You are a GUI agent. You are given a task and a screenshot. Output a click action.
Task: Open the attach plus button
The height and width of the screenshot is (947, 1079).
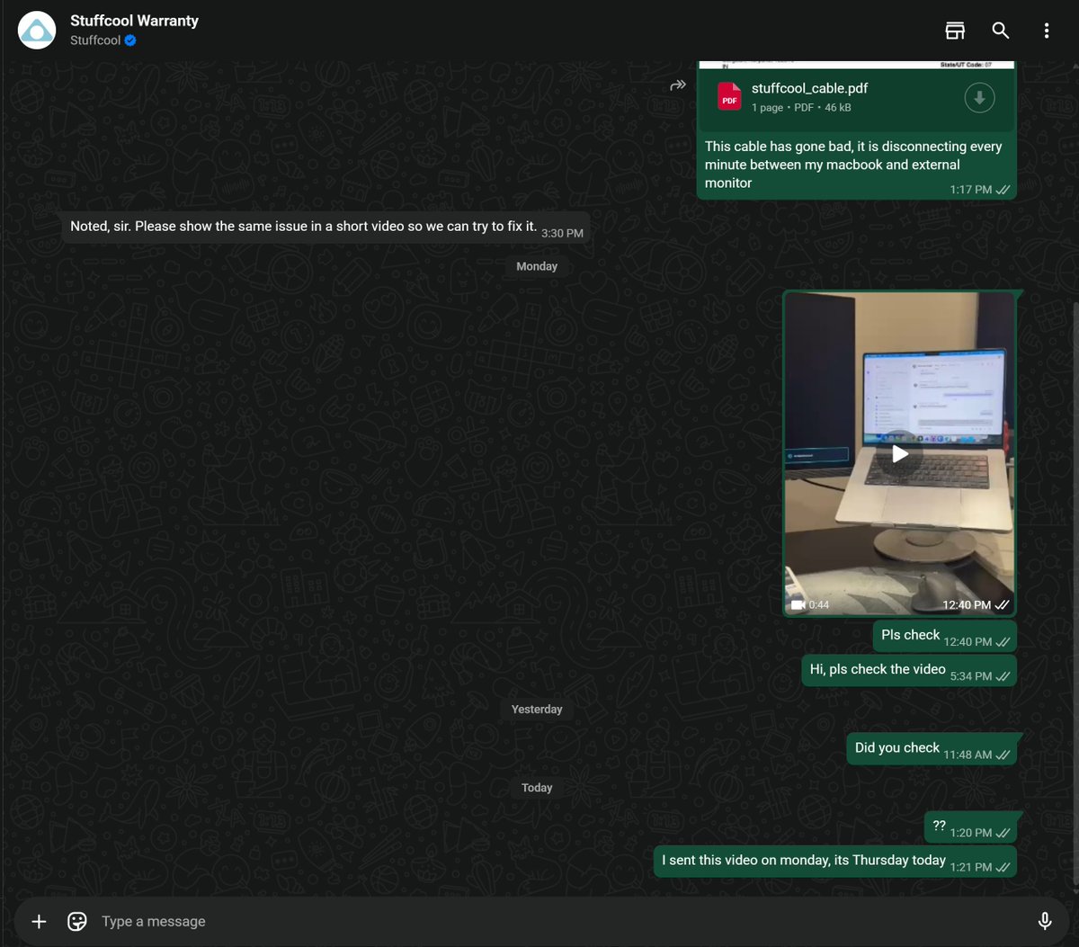pyautogui.click(x=39, y=921)
